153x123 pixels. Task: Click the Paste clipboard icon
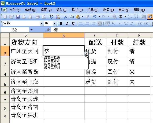click(x=78, y=17)
